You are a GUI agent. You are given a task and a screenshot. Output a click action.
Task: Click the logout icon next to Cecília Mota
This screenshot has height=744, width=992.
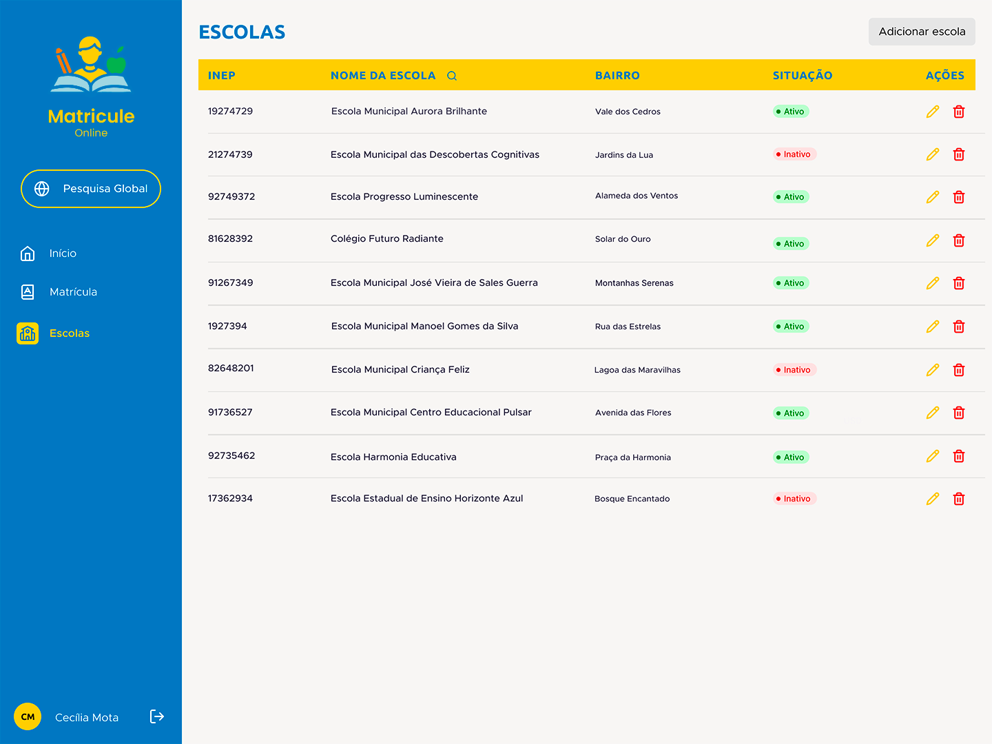(157, 716)
